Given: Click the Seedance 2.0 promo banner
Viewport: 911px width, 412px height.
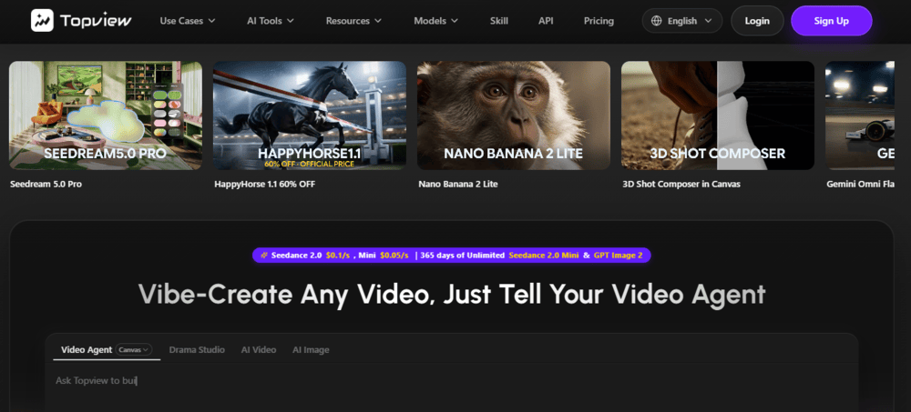Looking at the screenshot, I should point(452,256).
